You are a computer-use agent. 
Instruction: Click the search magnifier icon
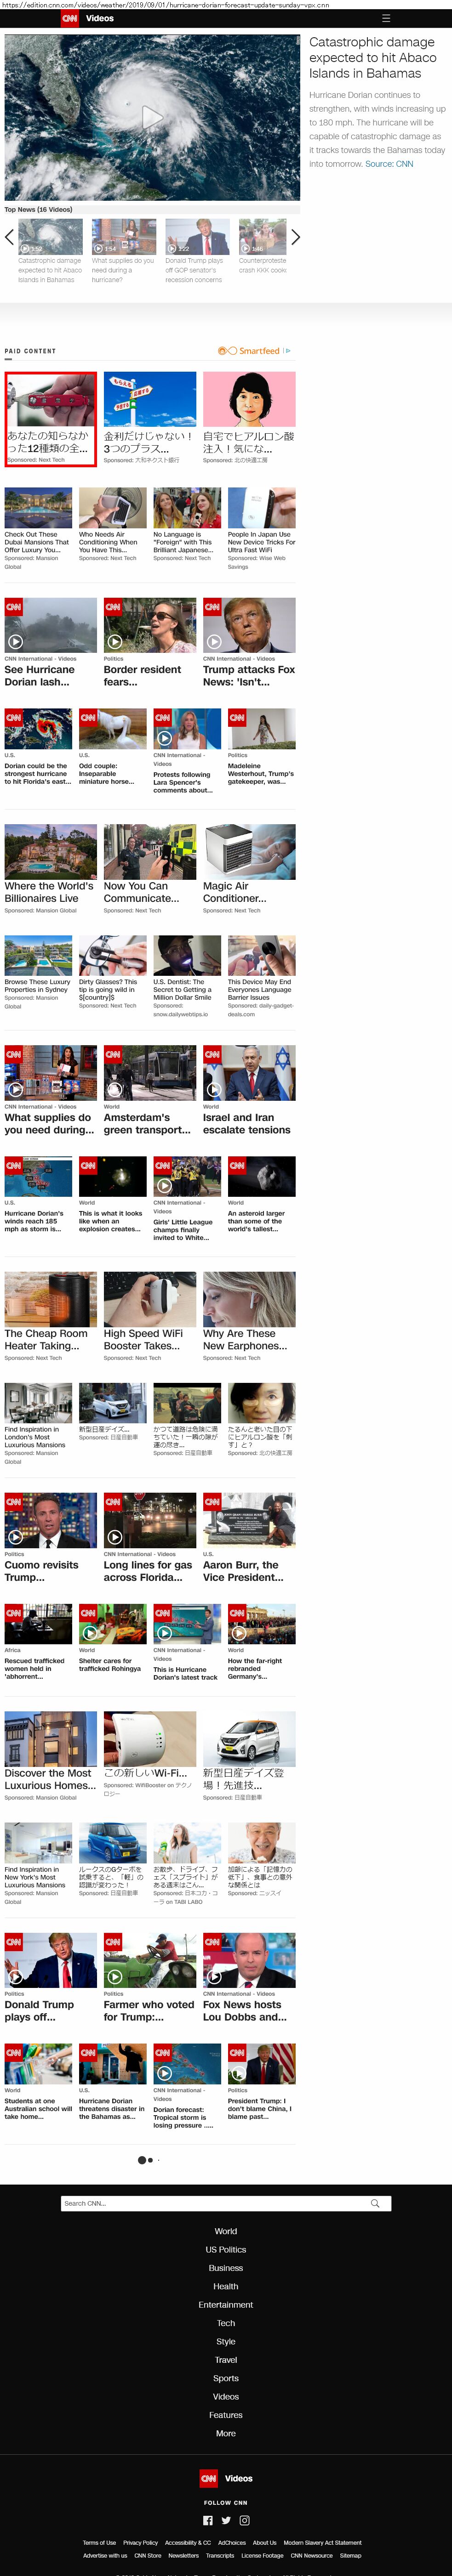click(375, 2203)
